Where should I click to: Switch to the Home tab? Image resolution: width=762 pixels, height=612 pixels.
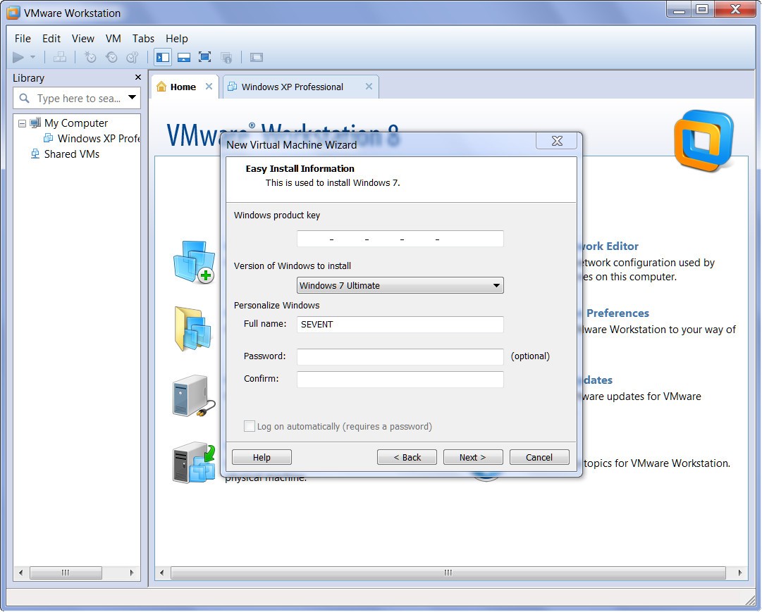(183, 87)
